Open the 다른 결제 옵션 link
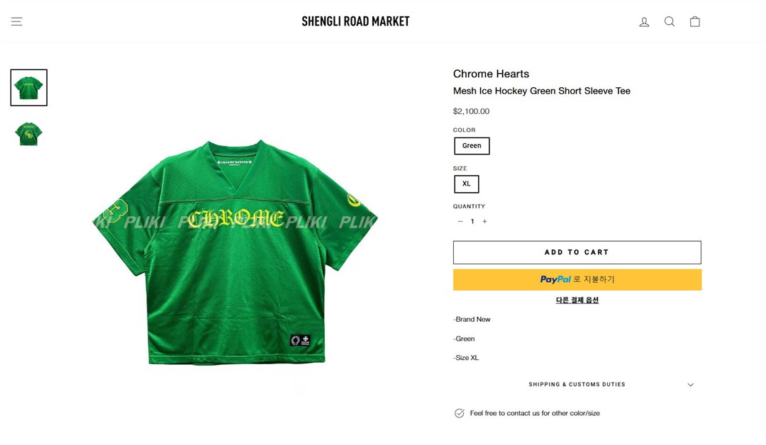 pyautogui.click(x=577, y=300)
